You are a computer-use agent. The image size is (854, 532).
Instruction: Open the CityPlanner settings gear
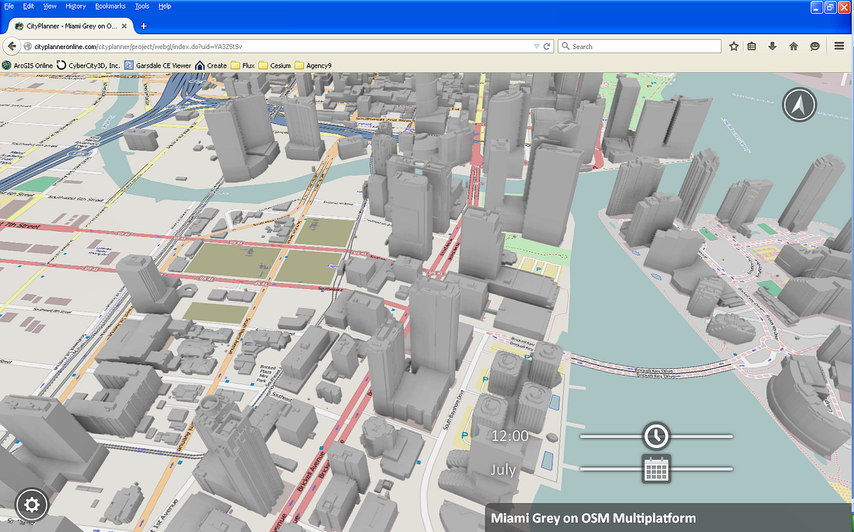pos(32,504)
